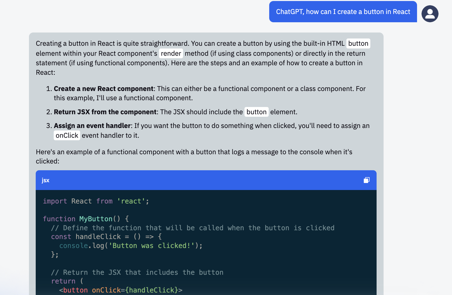The height and width of the screenshot is (295, 452).
Task: Click the '<button onClick={handleClick}>' line
Action: click(x=121, y=290)
